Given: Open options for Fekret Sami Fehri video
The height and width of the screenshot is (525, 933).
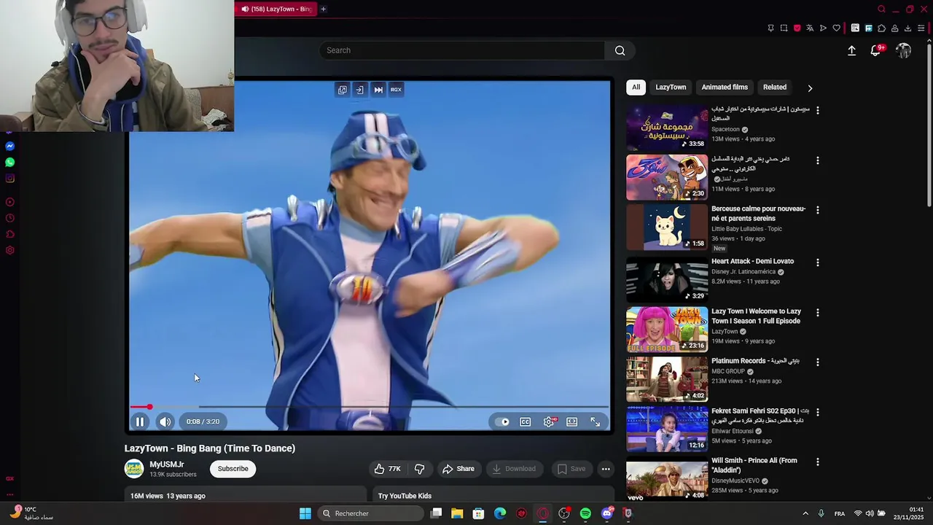Looking at the screenshot, I should coord(817,412).
